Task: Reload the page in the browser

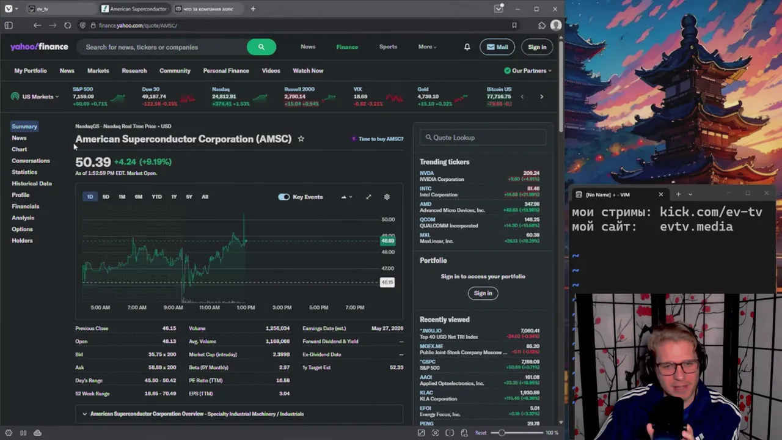Action: coord(67,26)
